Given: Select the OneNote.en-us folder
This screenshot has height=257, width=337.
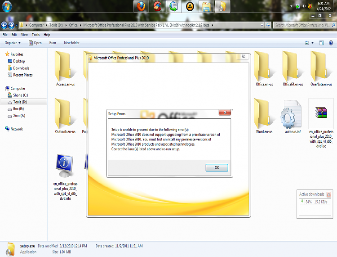Looking at the screenshot, I should (x=321, y=69).
